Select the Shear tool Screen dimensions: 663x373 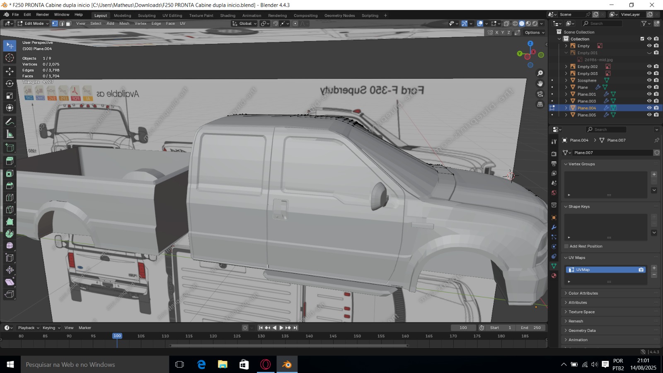pyautogui.click(x=10, y=282)
